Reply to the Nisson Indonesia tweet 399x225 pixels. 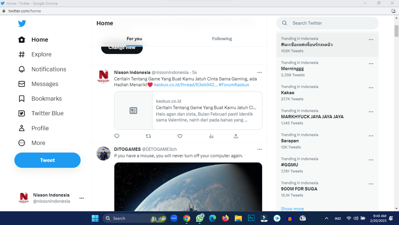[117, 136]
